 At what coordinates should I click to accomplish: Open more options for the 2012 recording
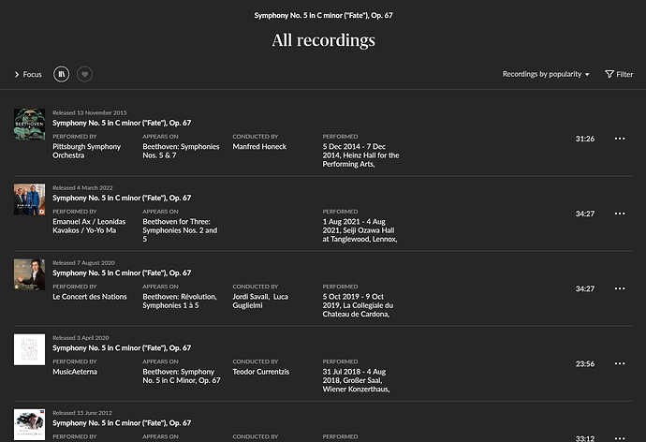(619, 436)
